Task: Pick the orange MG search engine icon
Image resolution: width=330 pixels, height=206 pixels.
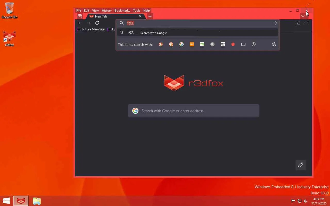Action: coord(192,44)
